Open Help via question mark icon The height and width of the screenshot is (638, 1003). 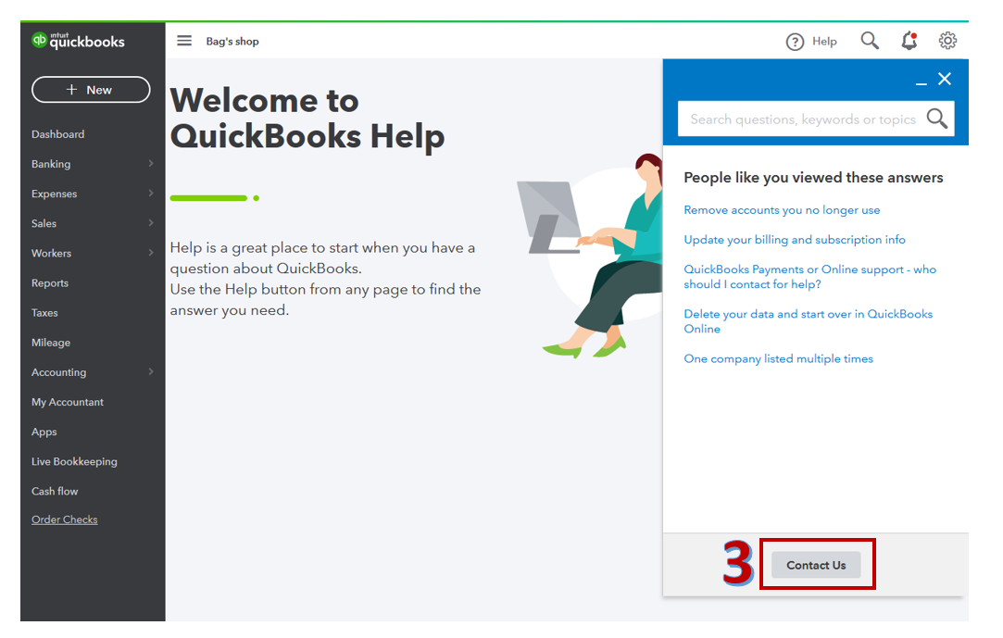[795, 42]
